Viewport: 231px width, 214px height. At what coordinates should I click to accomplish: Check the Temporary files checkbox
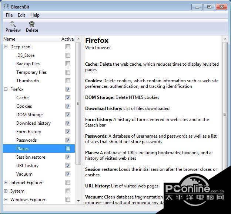(68, 72)
